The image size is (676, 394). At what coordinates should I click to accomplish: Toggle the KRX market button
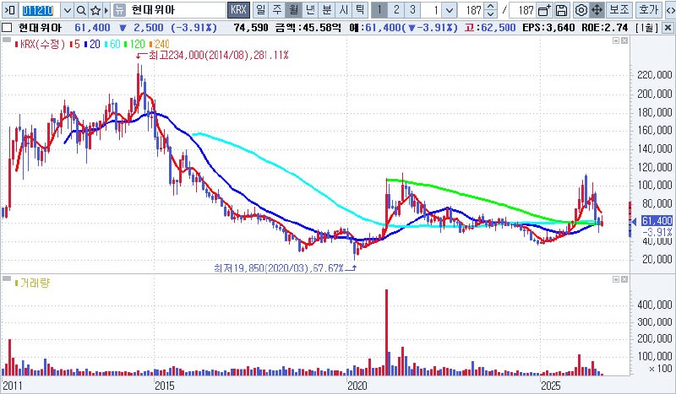click(238, 10)
